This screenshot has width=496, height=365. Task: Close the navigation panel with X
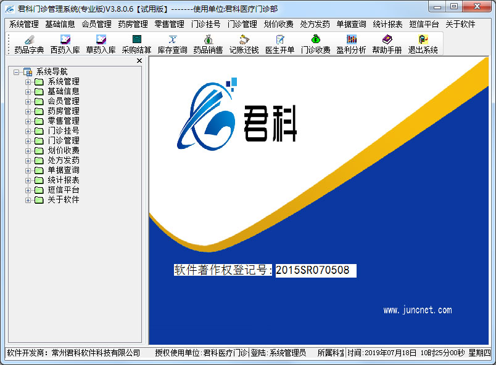click(139, 60)
